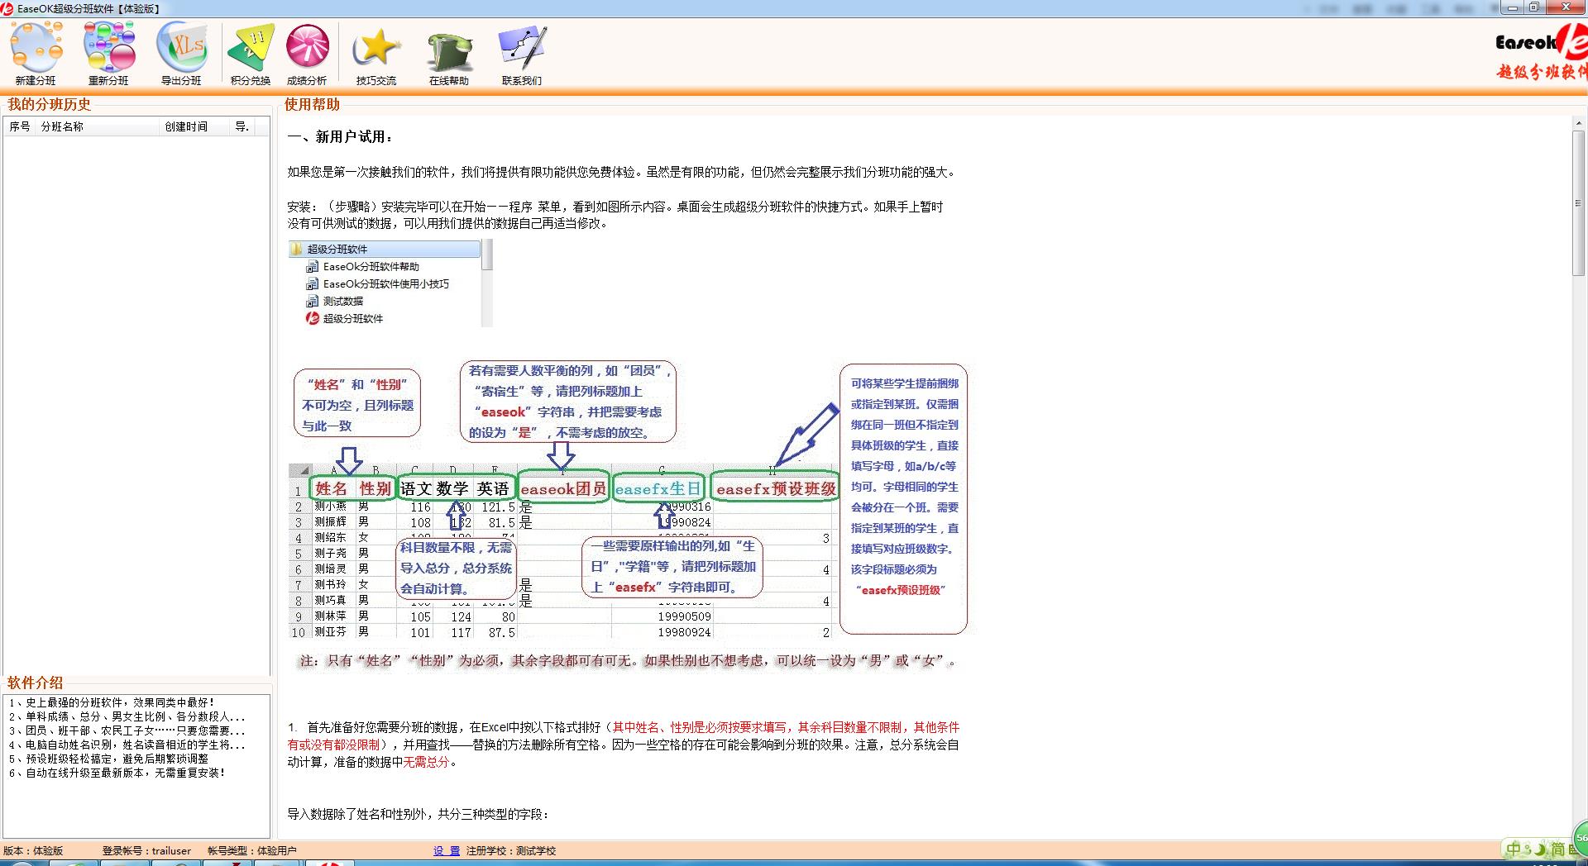1588x866 pixels.
Task: Click the 'easefx生日' header in the help image
Action: pyautogui.click(x=658, y=488)
